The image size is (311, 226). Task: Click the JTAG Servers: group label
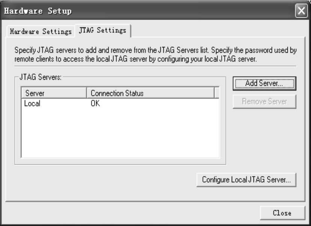[41, 77]
